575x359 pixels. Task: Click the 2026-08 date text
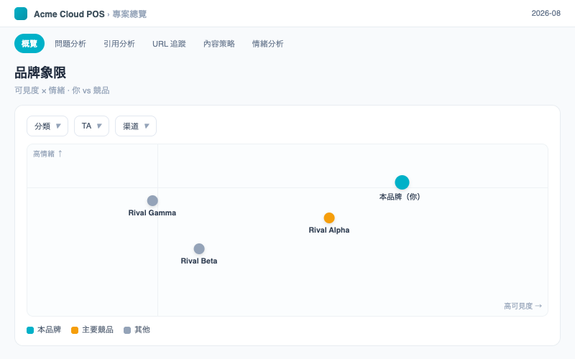[x=546, y=13]
